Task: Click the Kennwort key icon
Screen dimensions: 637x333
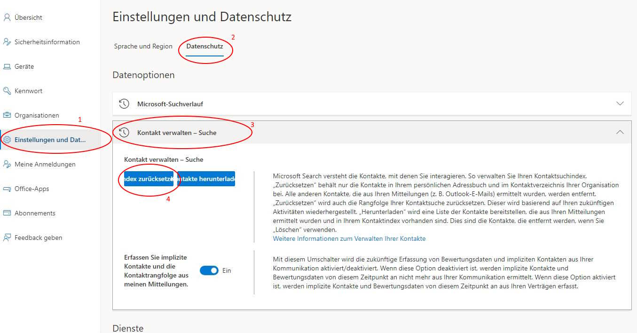Action: [7, 91]
